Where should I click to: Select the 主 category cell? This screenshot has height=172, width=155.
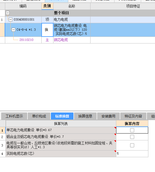47,40
